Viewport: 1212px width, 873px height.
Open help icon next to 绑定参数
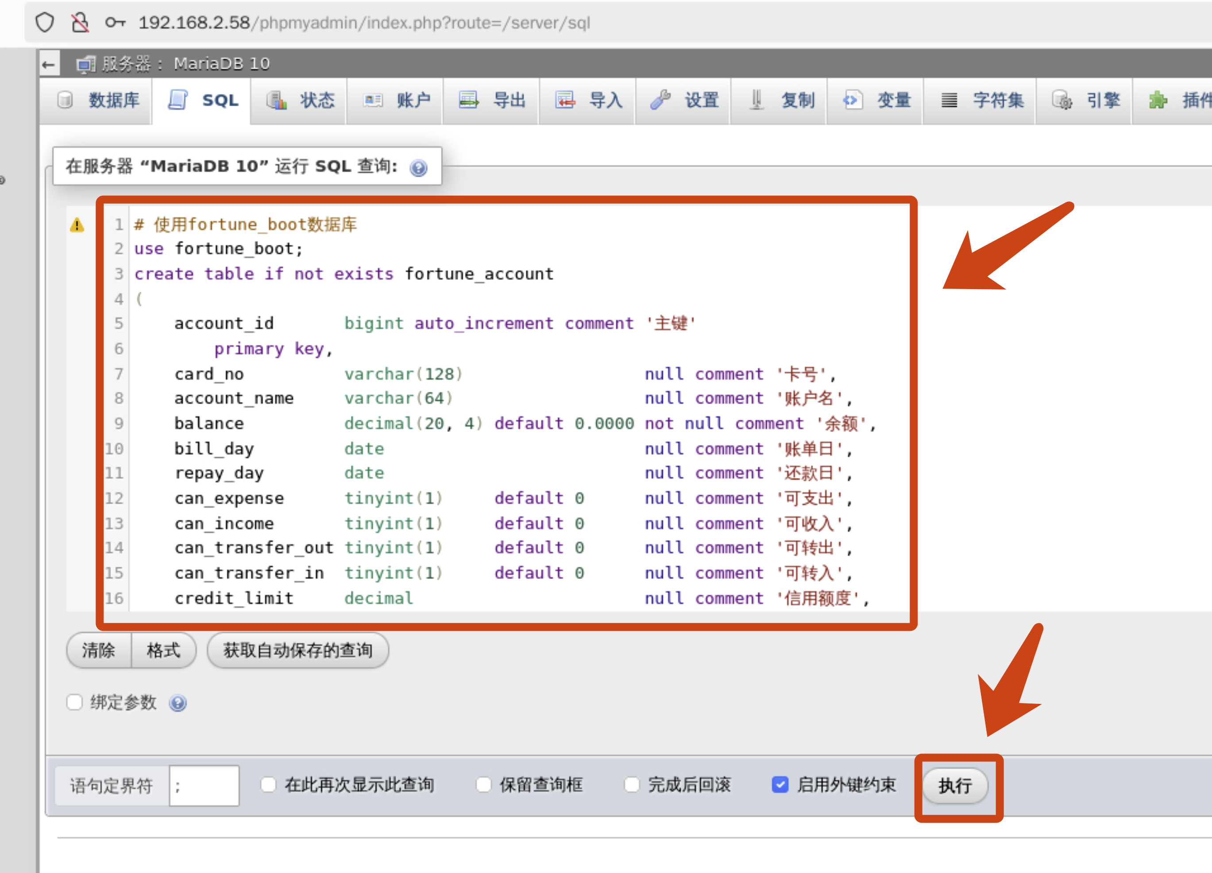point(178,703)
